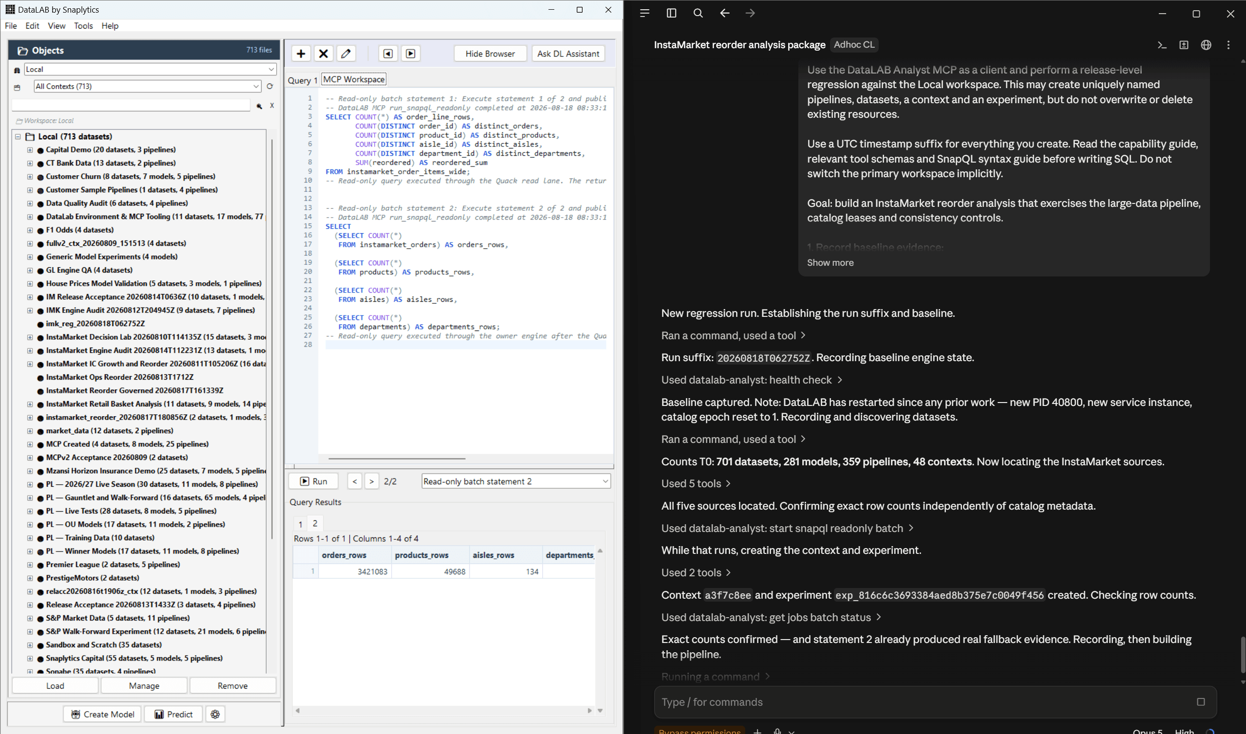Image resolution: width=1246 pixels, height=734 pixels.
Task: Click the magnifier search icon in Objects panel
Action: 259,106
